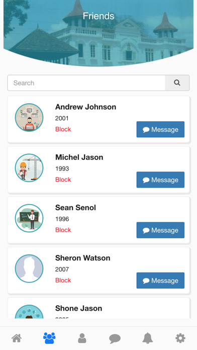Open notifications bell icon
This screenshot has width=197, height=350.
tap(147, 338)
